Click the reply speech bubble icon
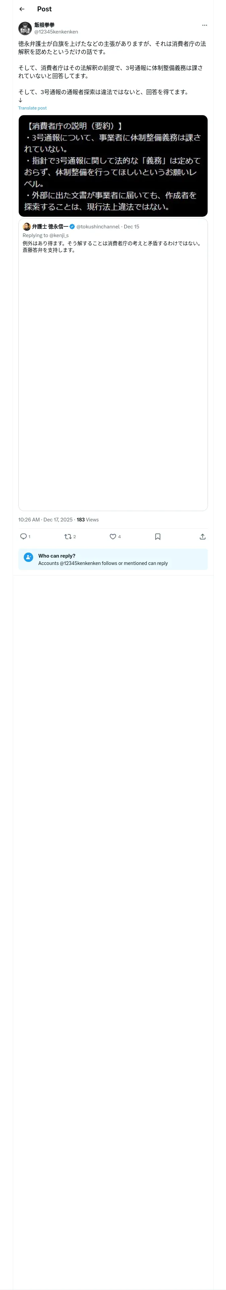 pyautogui.click(x=23, y=536)
